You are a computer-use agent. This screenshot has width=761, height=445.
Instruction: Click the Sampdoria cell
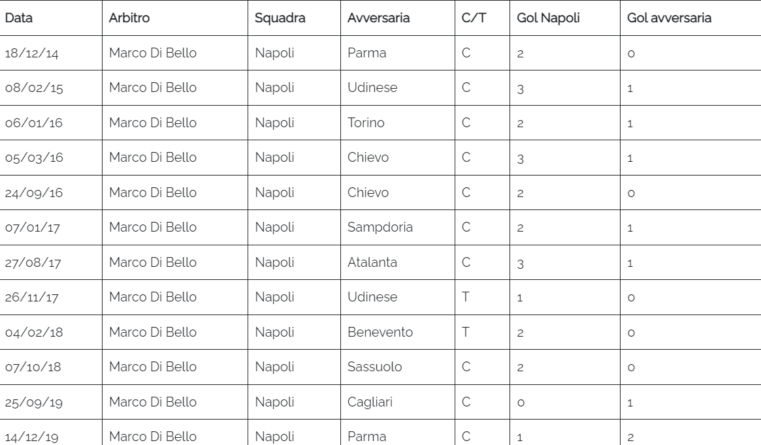tap(380, 228)
